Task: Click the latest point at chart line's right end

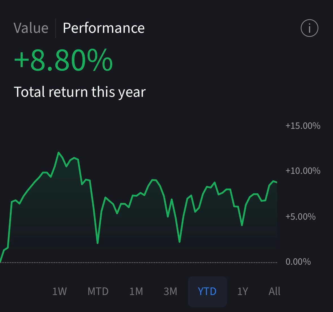Action: click(277, 182)
